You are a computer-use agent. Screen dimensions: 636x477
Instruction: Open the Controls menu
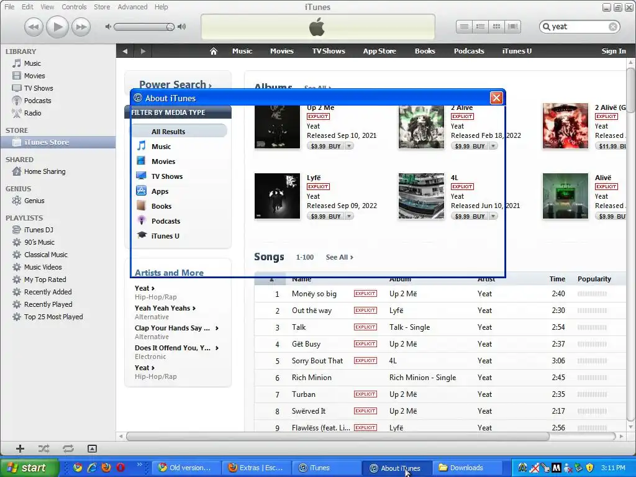(74, 7)
